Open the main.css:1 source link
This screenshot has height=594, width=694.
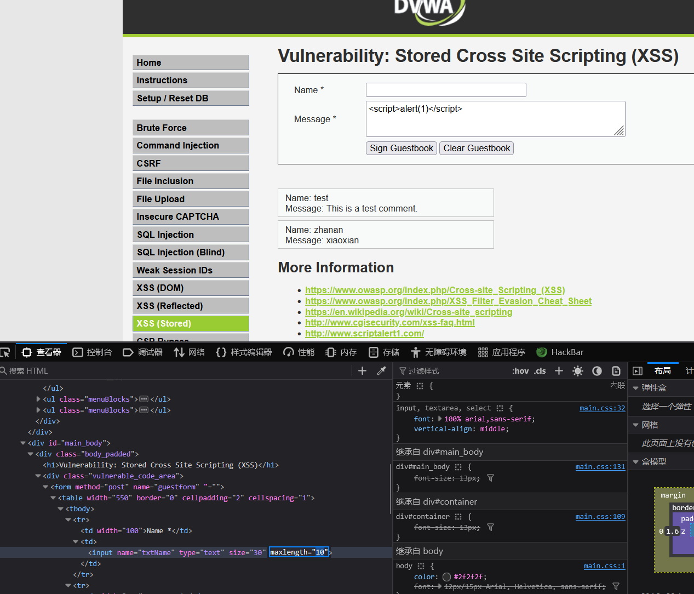[x=605, y=566]
